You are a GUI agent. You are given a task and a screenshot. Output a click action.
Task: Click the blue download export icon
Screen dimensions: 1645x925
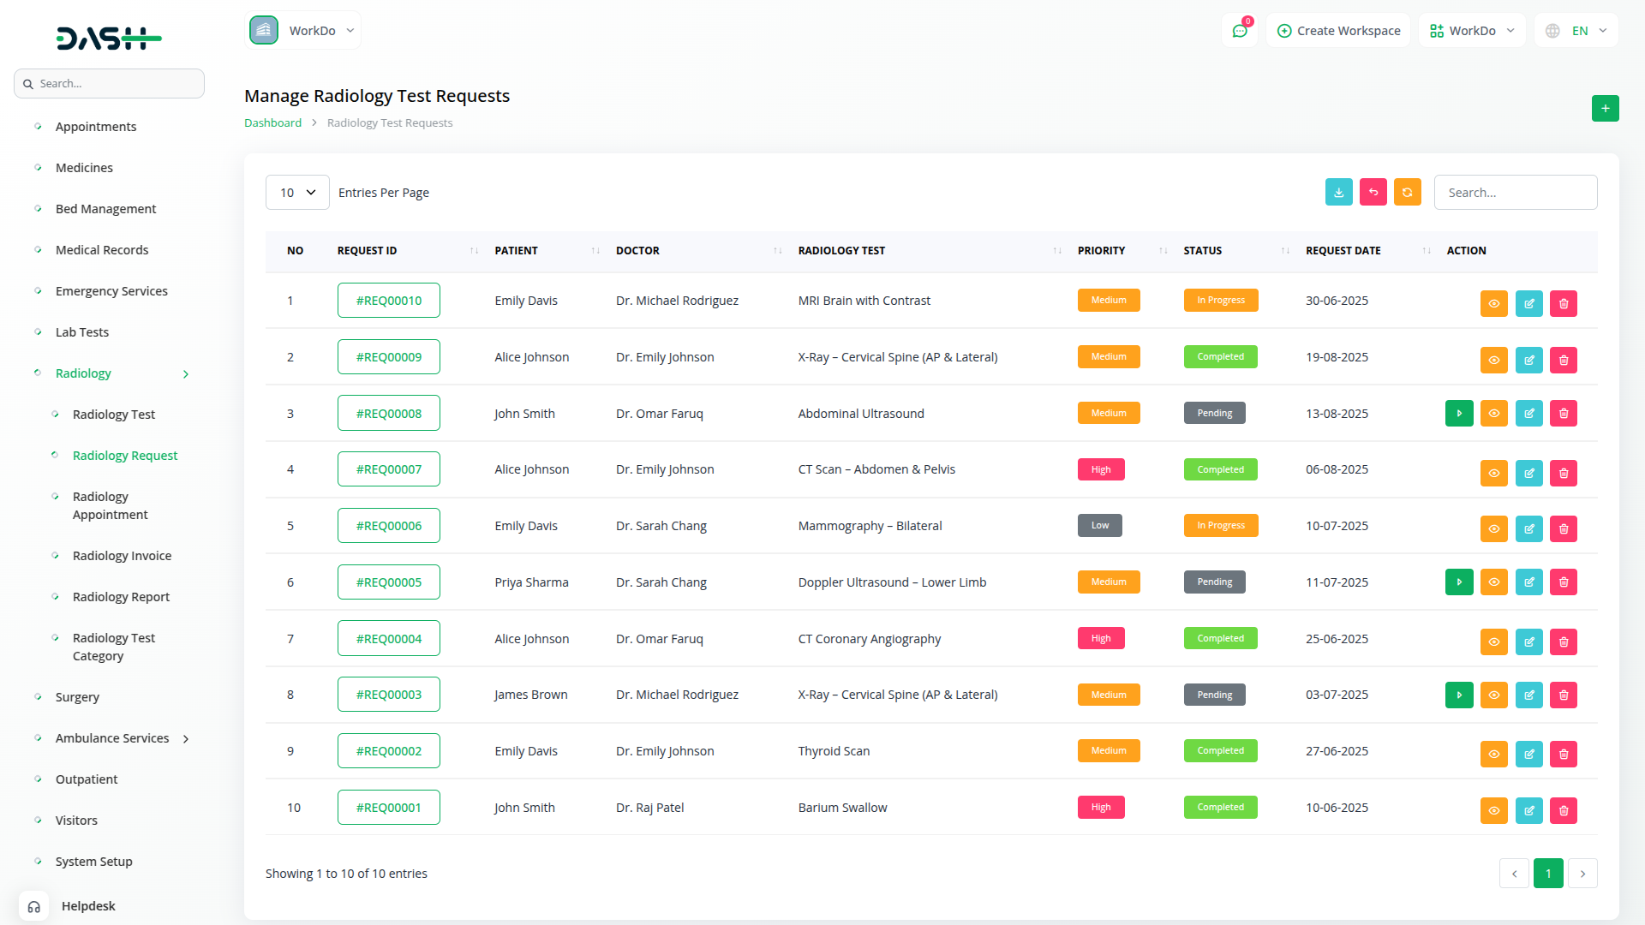(x=1338, y=192)
